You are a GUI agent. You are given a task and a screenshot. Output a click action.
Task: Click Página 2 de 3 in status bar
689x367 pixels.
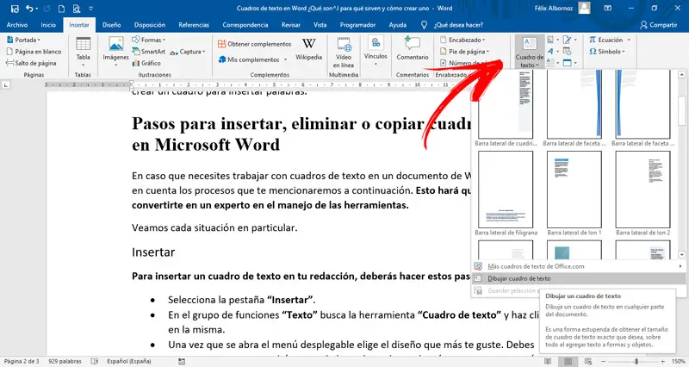pyautogui.click(x=22, y=361)
